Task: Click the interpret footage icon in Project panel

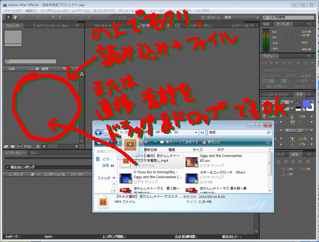Action: (6, 146)
